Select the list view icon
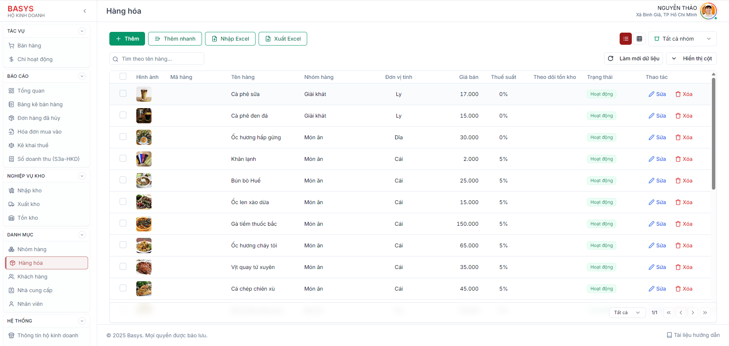This screenshot has height=346, width=729. (625, 39)
